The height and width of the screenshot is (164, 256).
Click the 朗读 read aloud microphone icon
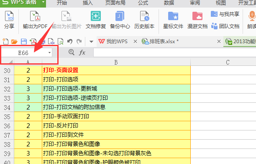click(x=252, y=16)
